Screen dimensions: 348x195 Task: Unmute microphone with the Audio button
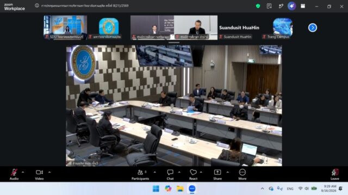[14, 174]
